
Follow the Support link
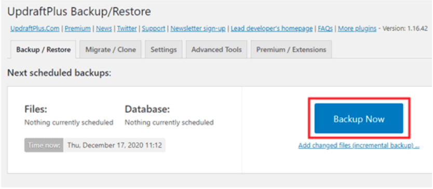[154, 29]
